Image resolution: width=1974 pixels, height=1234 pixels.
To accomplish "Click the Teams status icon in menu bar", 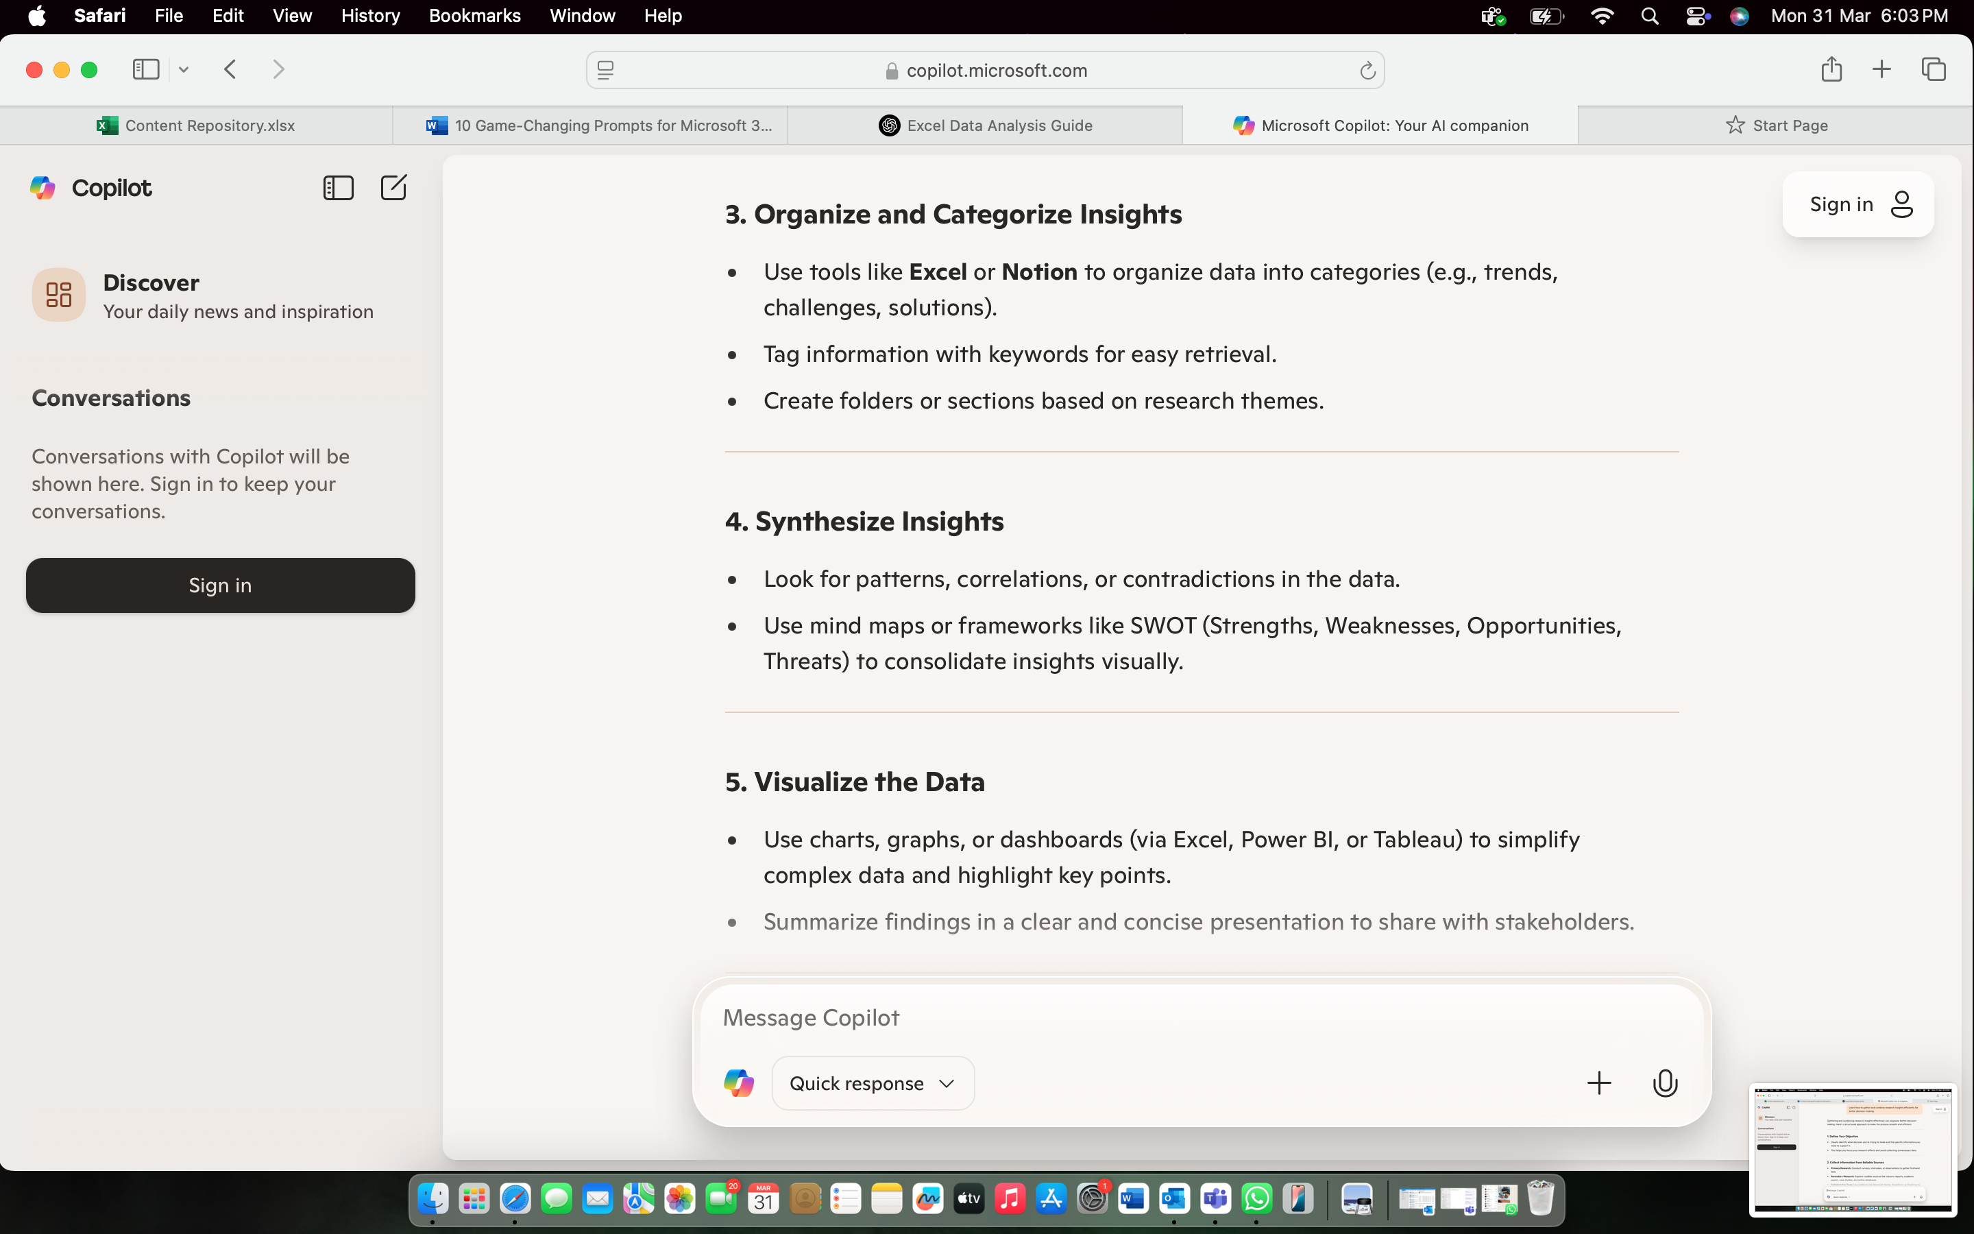I will [x=1493, y=16].
